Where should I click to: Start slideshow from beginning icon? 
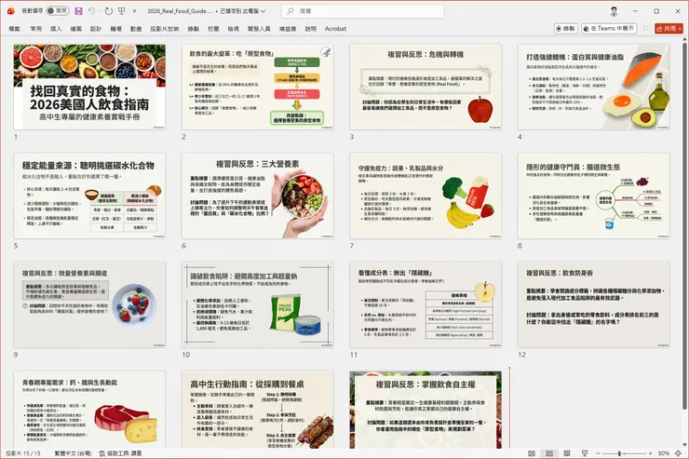point(122,11)
